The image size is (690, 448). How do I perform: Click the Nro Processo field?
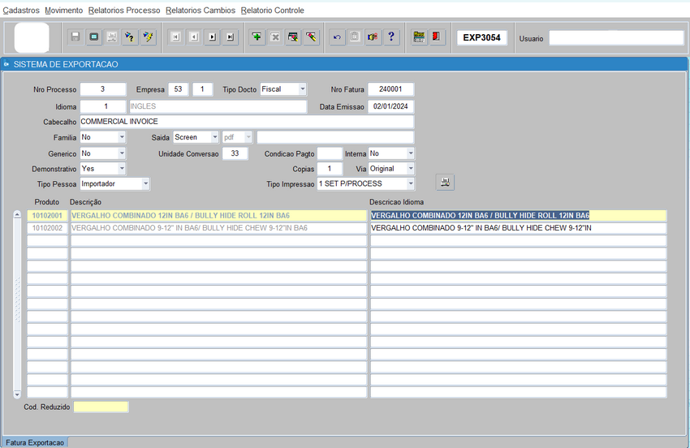tap(103, 89)
